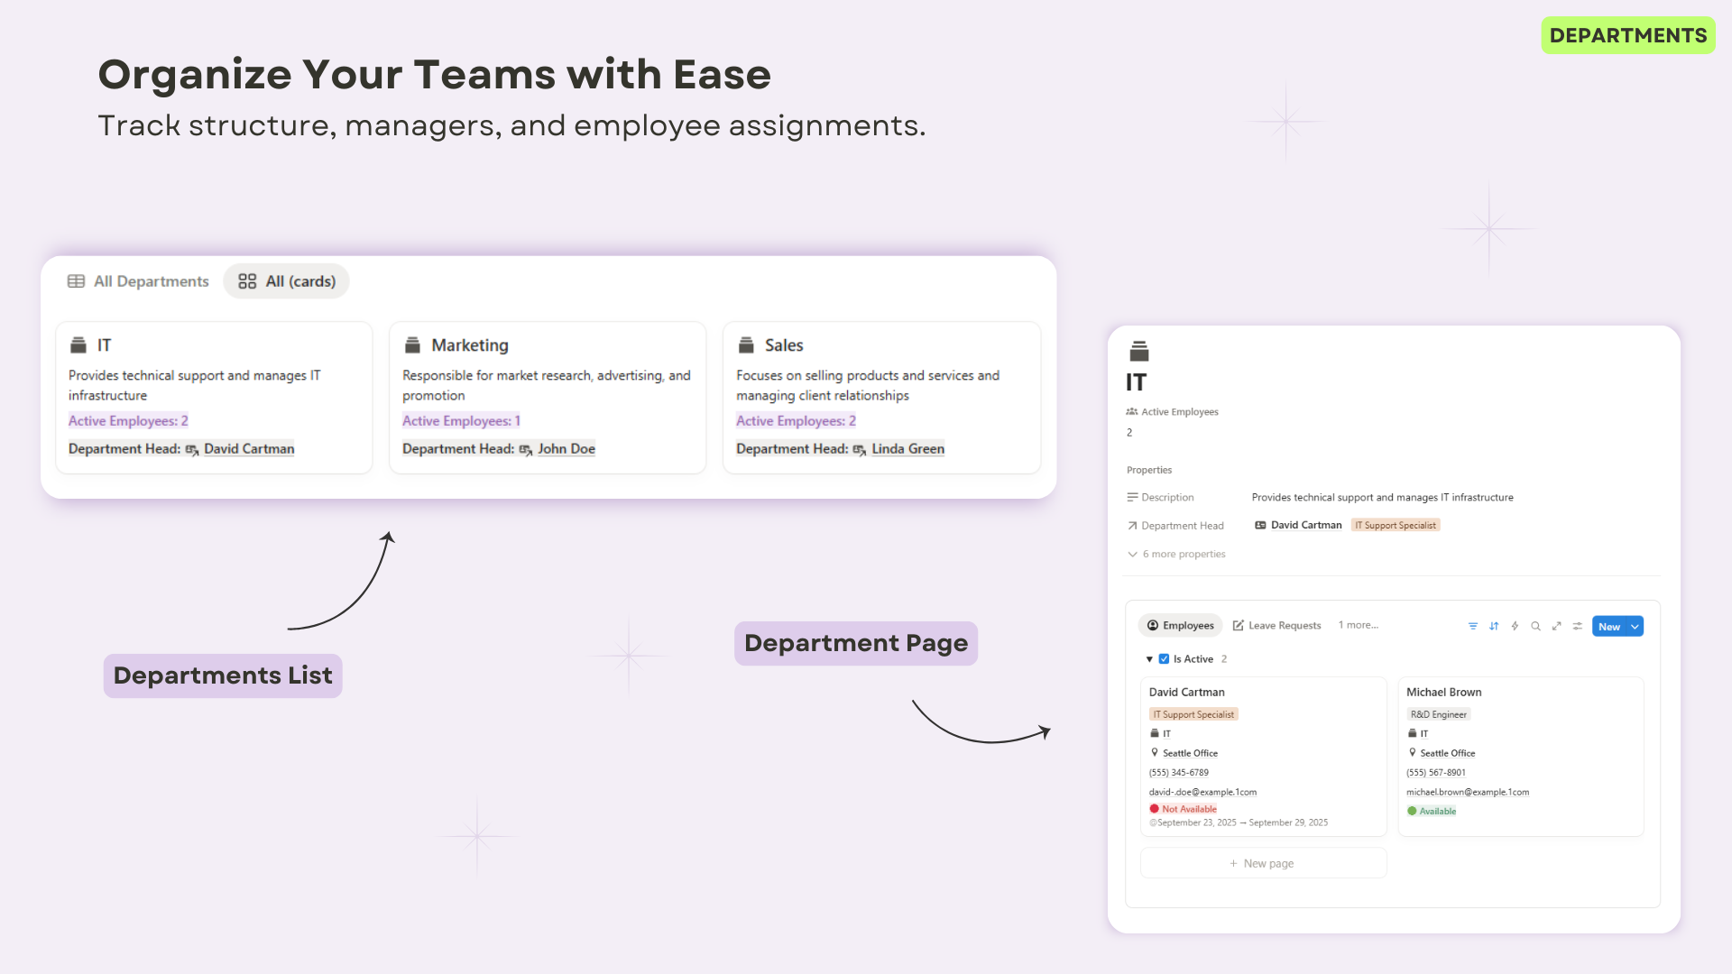The image size is (1732, 974).
Task: Expand database with the full-screen arrows icon
Action: [1556, 626]
